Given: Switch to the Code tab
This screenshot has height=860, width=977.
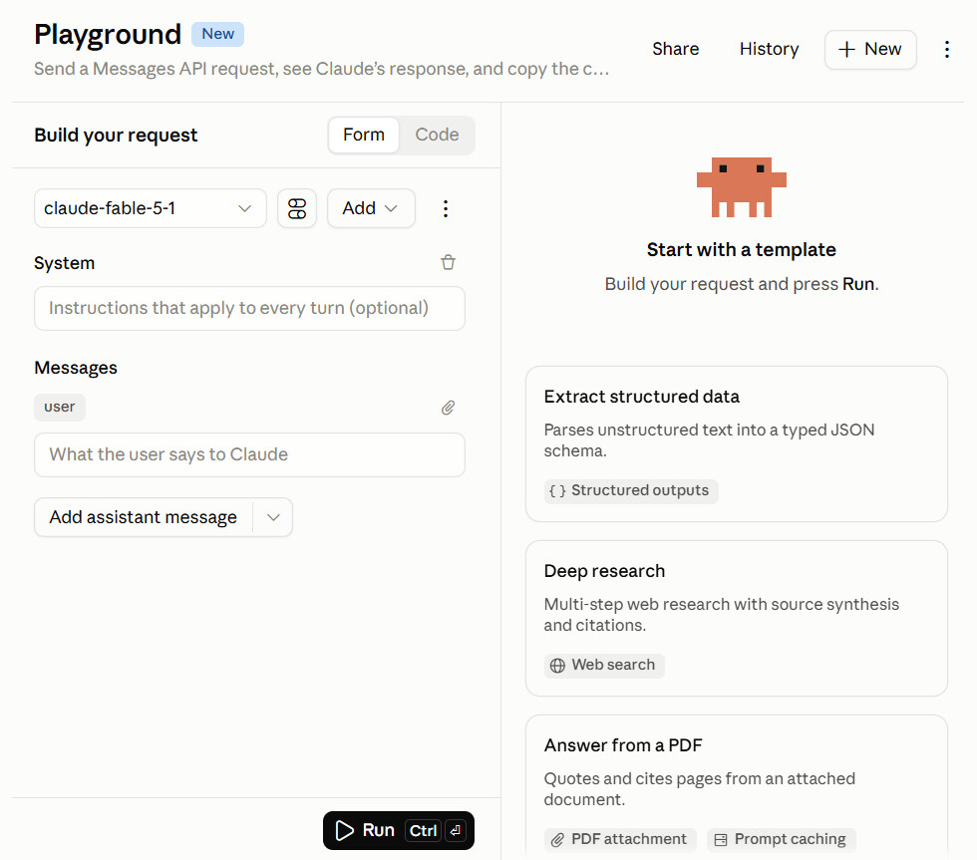Looking at the screenshot, I should pos(437,135).
